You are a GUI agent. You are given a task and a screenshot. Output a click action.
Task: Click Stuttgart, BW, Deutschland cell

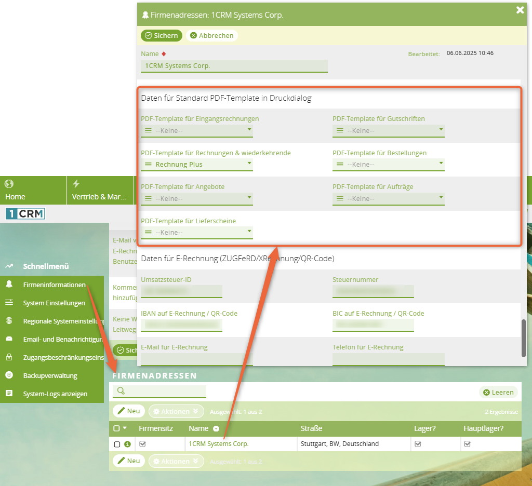click(x=340, y=443)
